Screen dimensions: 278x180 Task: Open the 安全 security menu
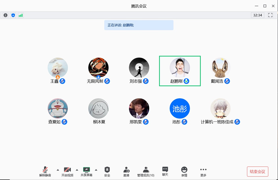click(x=107, y=172)
